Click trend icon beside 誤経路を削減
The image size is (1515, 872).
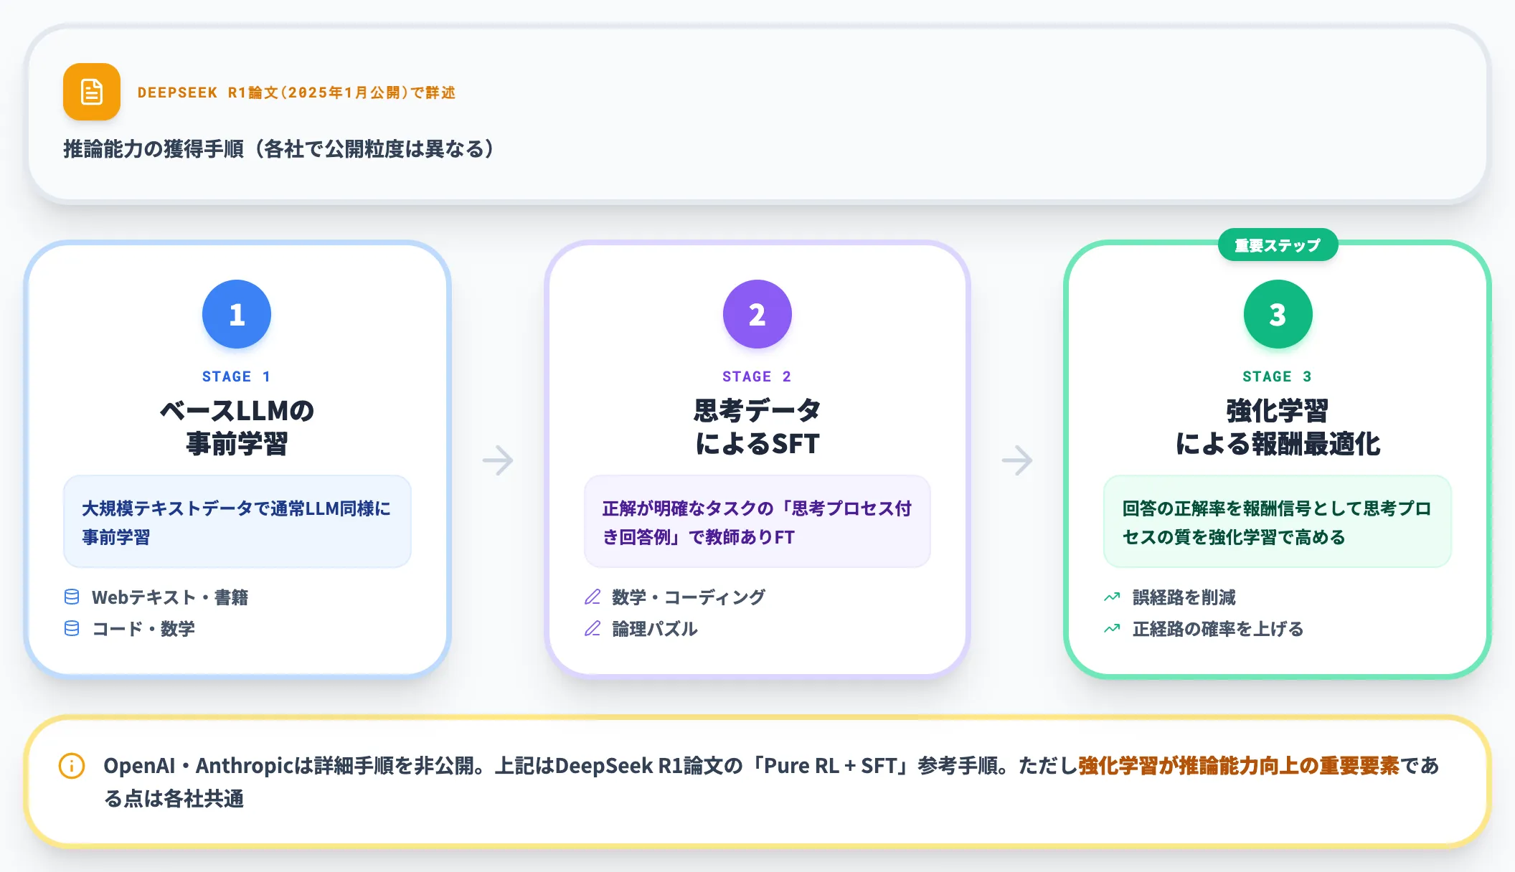pyautogui.click(x=1112, y=597)
